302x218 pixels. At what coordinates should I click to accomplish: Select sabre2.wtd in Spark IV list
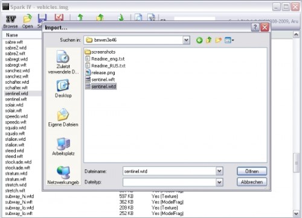[x=16, y=48]
